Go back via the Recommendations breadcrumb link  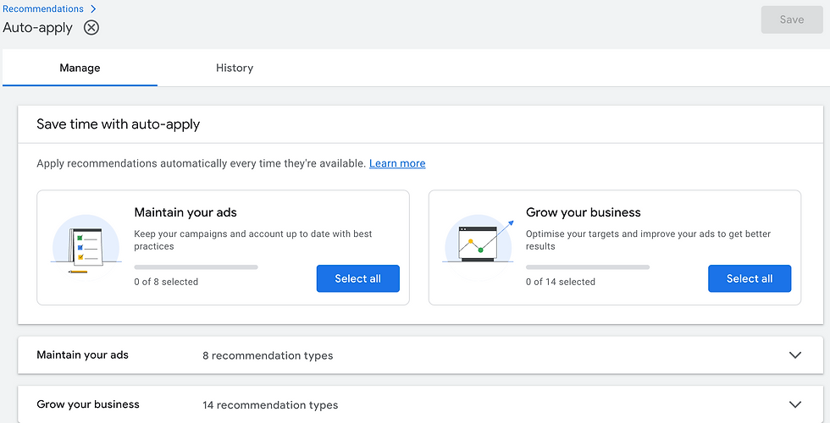click(x=43, y=9)
